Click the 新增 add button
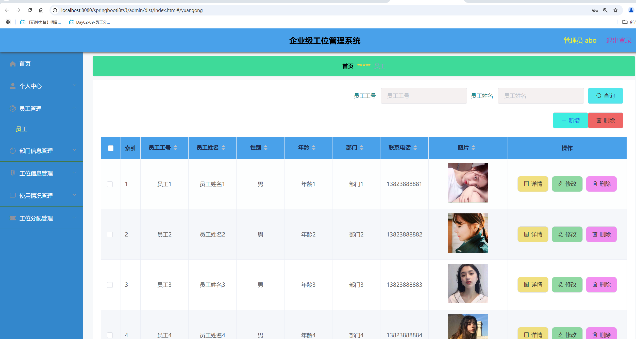The image size is (636, 339). pyautogui.click(x=570, y=120)
